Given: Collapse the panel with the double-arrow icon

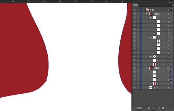Looking at the screenshot, I should [x=170, y=2].
